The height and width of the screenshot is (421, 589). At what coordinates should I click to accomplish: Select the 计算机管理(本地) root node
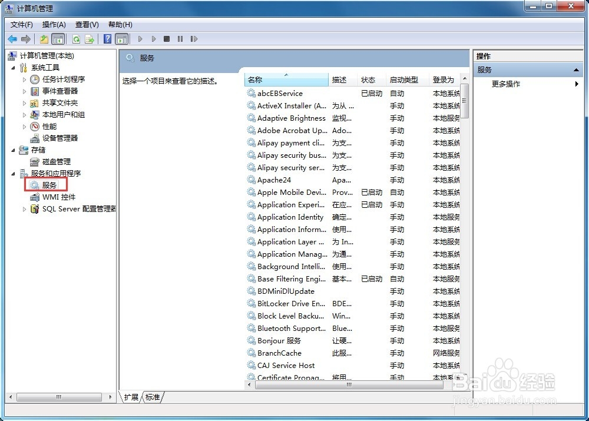click(x=47, y=56)
